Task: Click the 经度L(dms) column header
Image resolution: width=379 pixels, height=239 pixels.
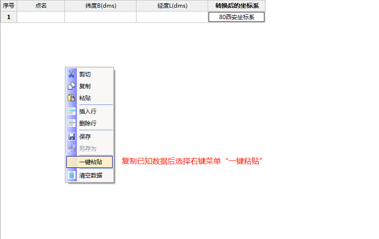Action: [x=172, y=6]
